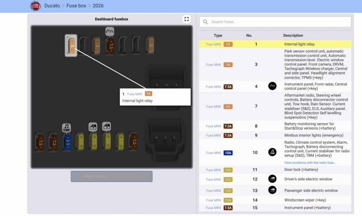Go to Fuse box in the breadcrumb
Screen dimensions: 362x216
point(76,6)
